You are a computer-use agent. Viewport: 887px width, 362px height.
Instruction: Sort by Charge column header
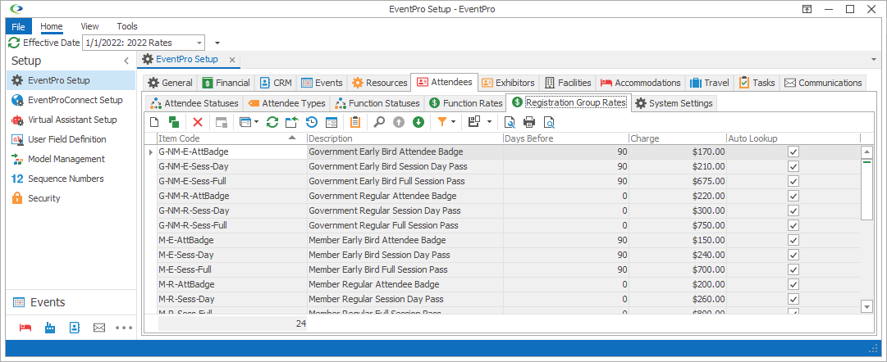coord(677,138)
